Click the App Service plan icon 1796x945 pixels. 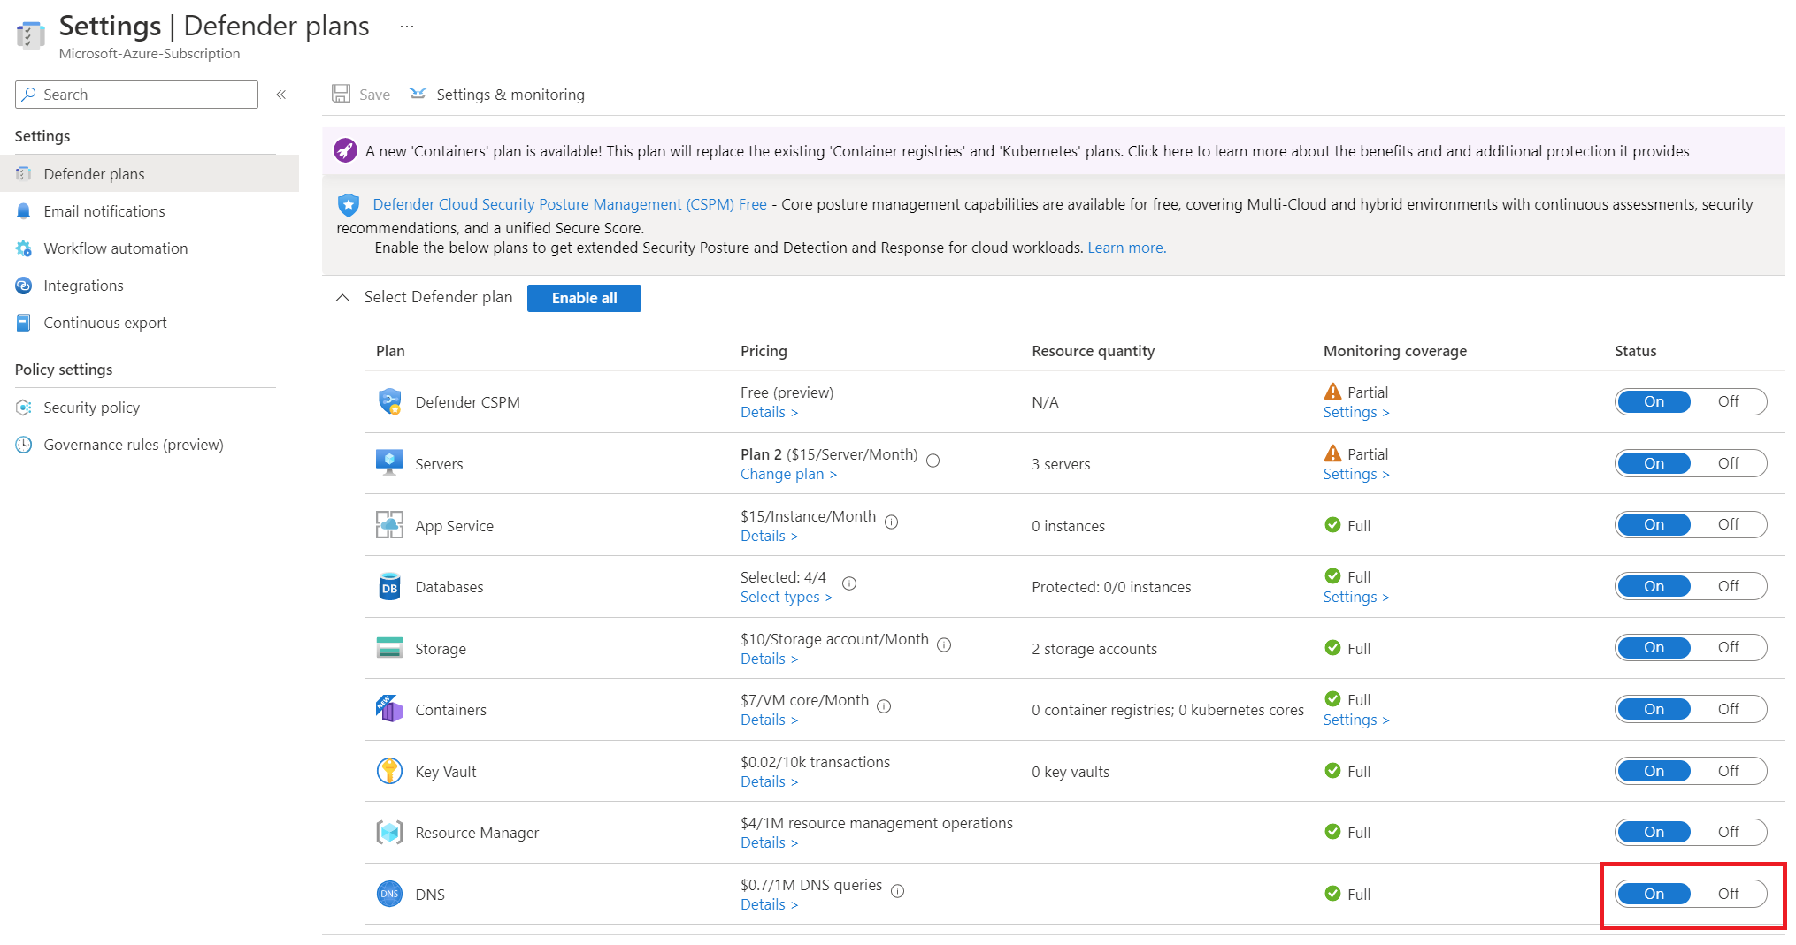pyautogui.click(x=389, y=524)
